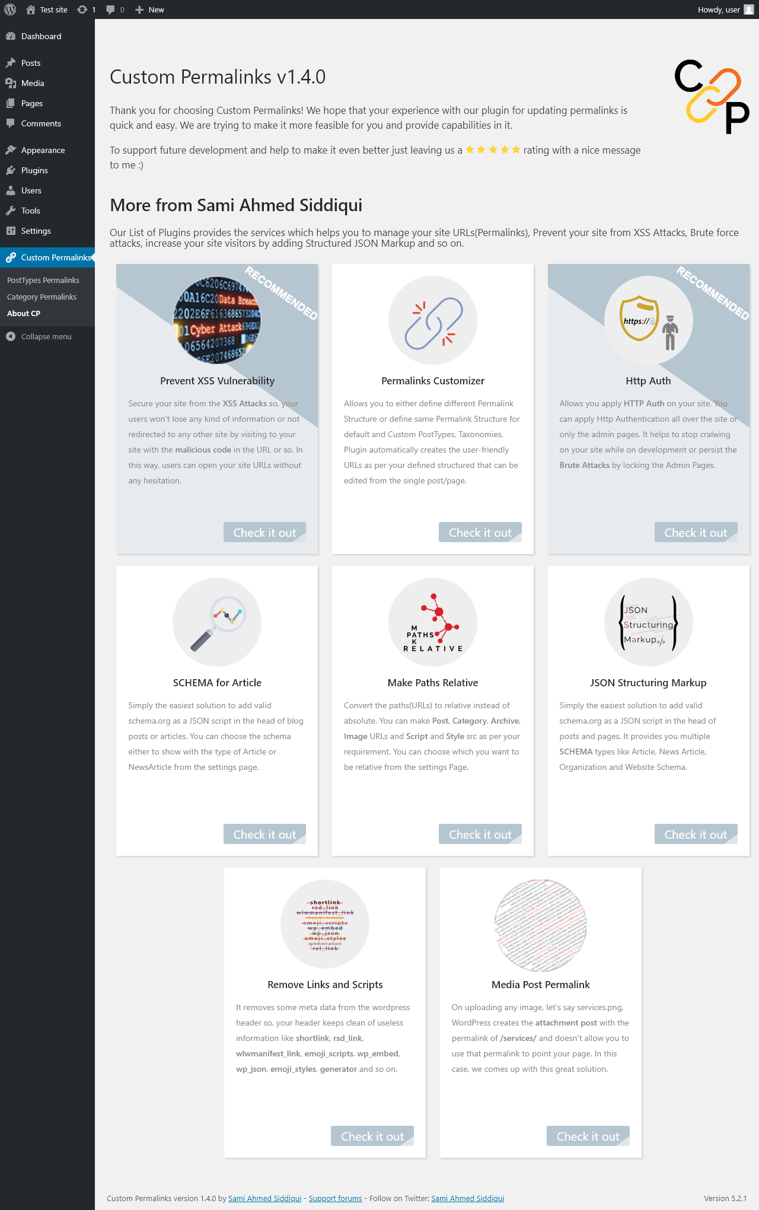Open the Tools menu item
The height and width of the screenshot is (1210, 759).
tap(47, 211)
